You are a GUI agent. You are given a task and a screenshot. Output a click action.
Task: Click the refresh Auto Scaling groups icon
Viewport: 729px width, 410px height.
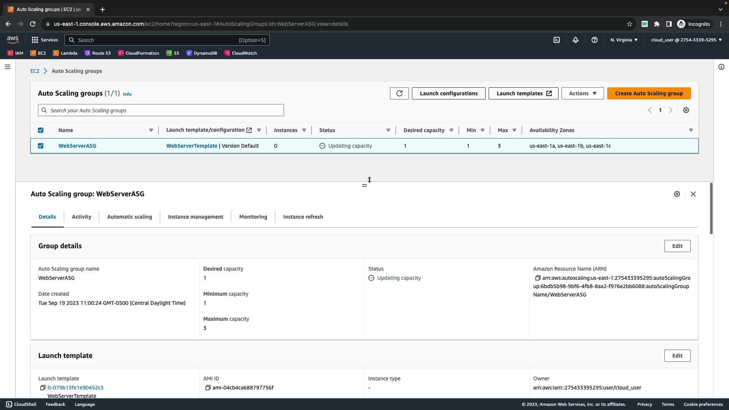click(399, 93)
